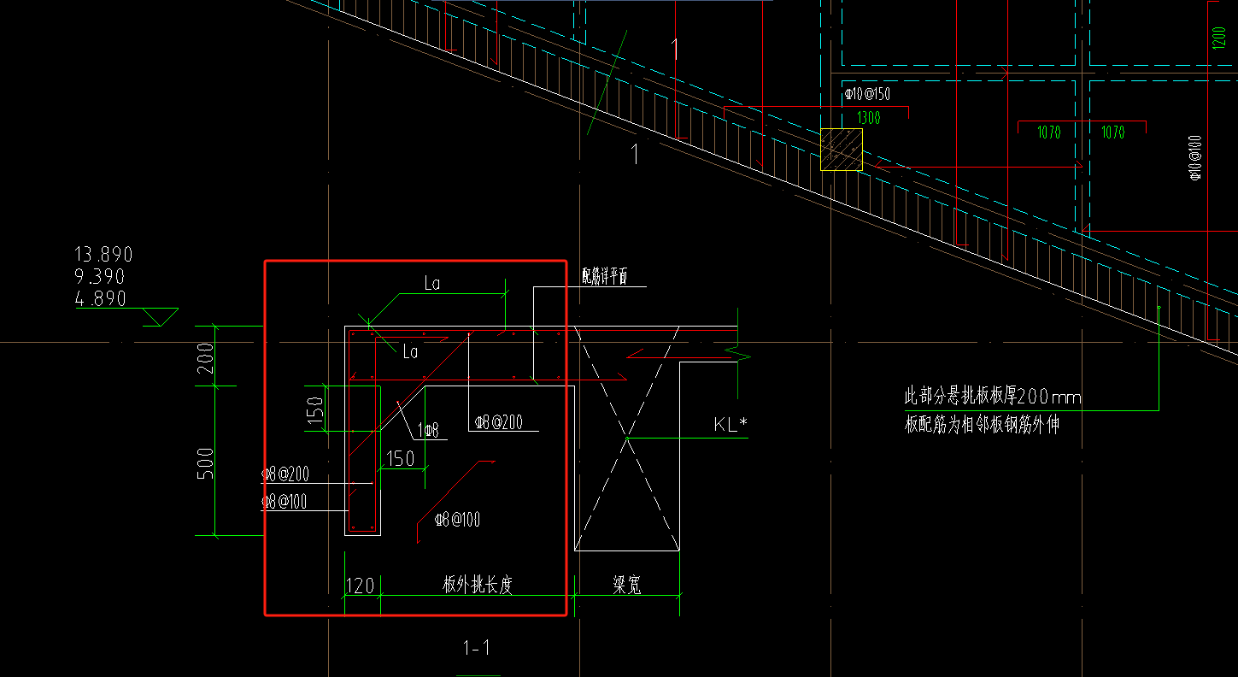Click the elevation triangle marker below 4.890
This screenshot has height=677, width=1238.
click(x=159, y=317)
